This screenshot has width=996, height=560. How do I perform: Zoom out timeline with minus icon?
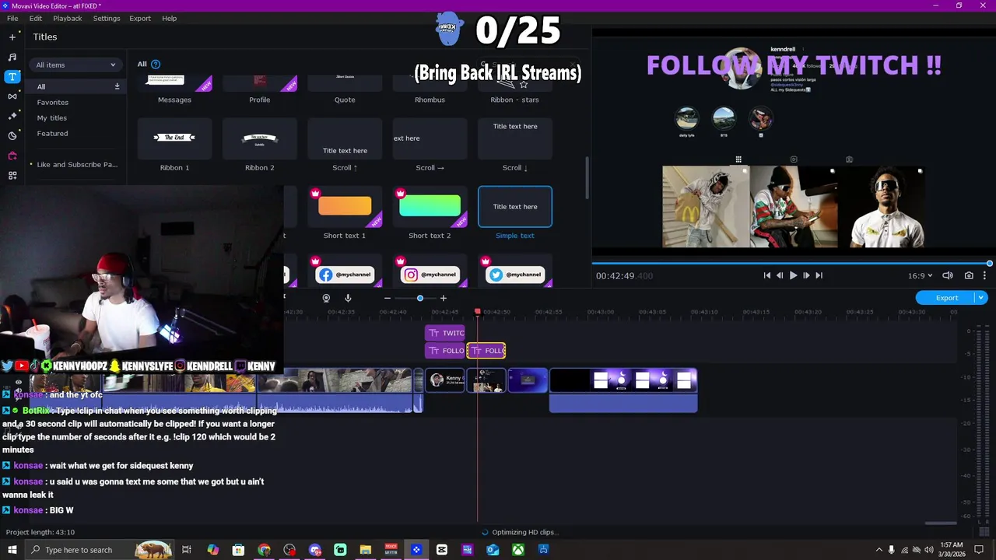[387, 298]
